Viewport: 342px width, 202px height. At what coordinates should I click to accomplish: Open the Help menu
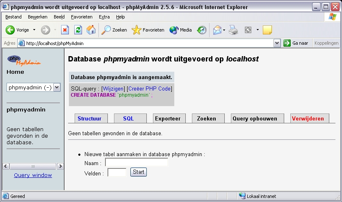pos(120,17)
